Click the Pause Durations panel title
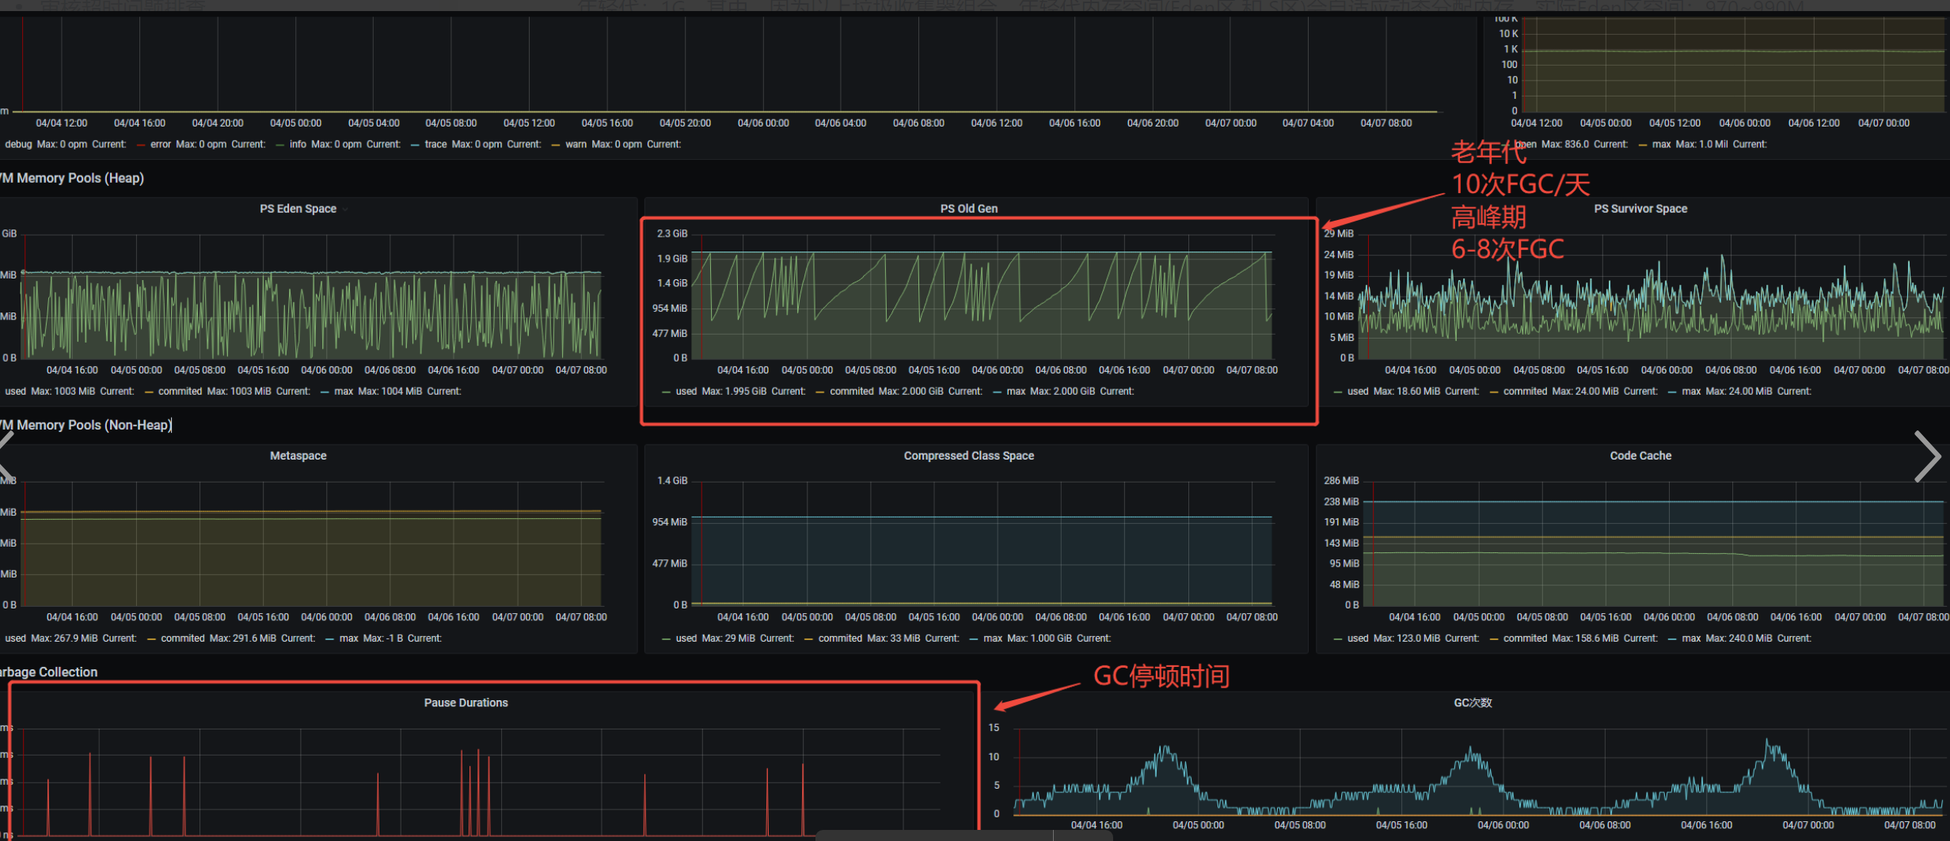Image resolution: width=1950 pixels, height=841 pixels. pyautogui.click(x=466, y=703)
